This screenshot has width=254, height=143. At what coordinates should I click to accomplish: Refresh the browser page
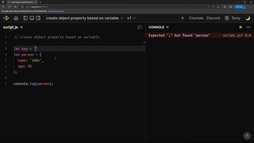[x=10, y=7]
